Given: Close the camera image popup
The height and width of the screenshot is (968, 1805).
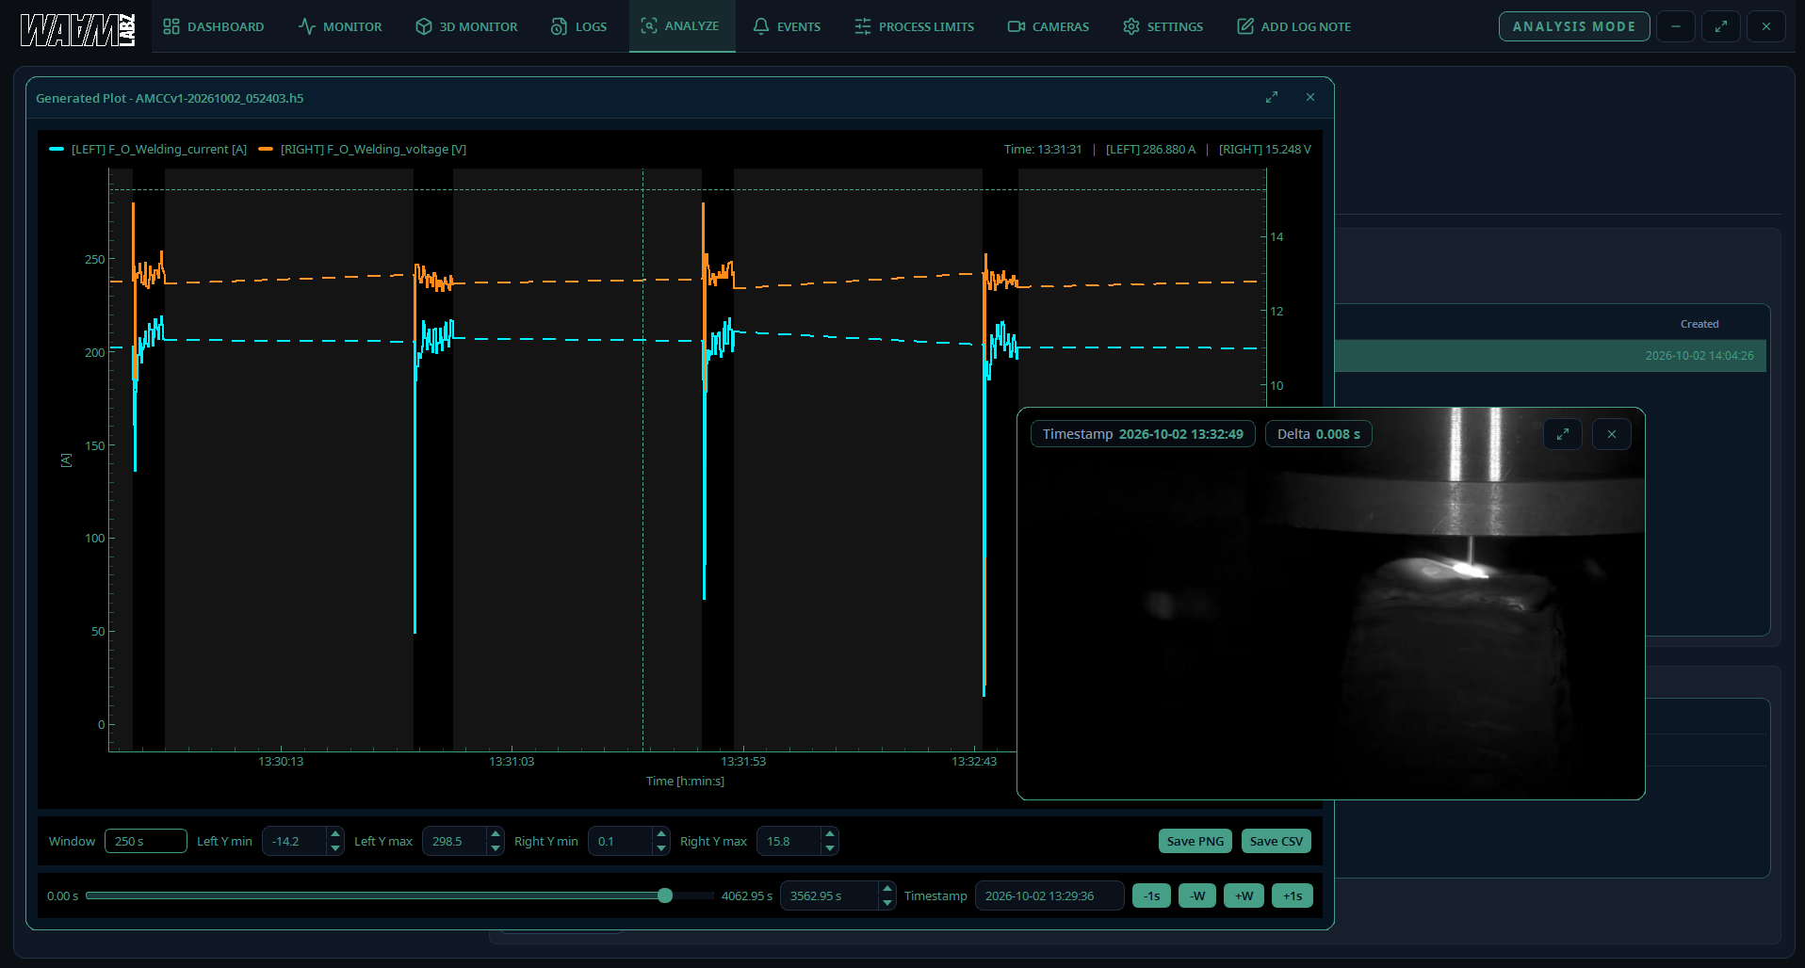Looking at the screenshot, I should (x=1612, y=434).
